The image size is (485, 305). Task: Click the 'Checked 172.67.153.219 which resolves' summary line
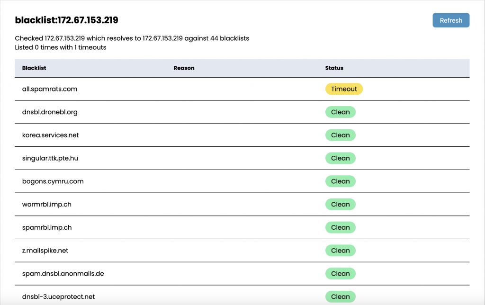(132, 38)
